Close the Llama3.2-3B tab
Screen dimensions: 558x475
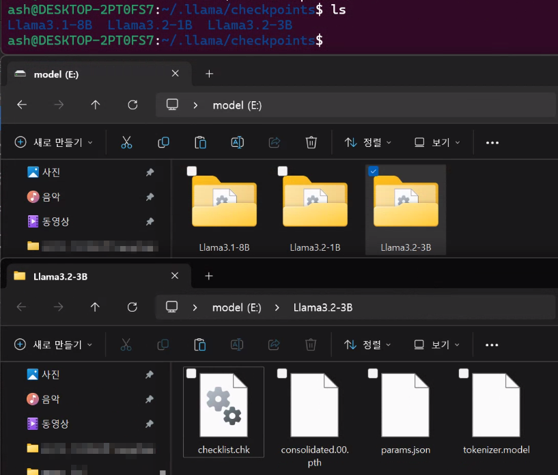pos(175,275)
